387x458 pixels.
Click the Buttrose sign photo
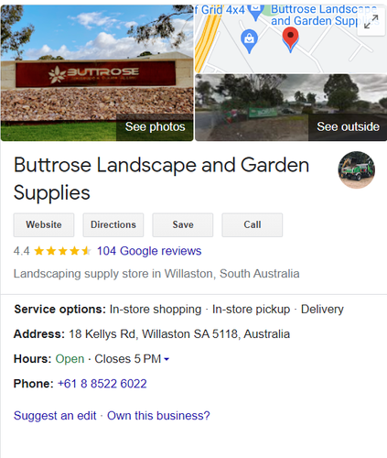[97, 72]
